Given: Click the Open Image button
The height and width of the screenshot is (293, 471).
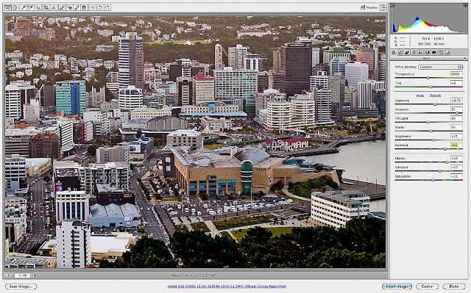Looking at the screenshot, I should coord(397,286).
